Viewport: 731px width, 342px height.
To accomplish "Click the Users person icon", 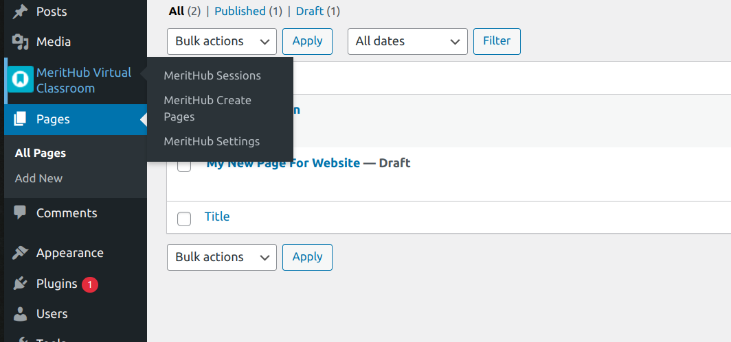I will pos(20,314).
